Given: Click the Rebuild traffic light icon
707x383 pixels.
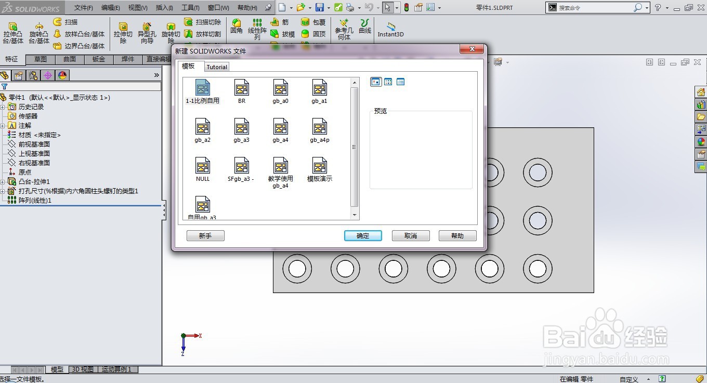Looking at the screenshot, I should [x=406, y=8].
